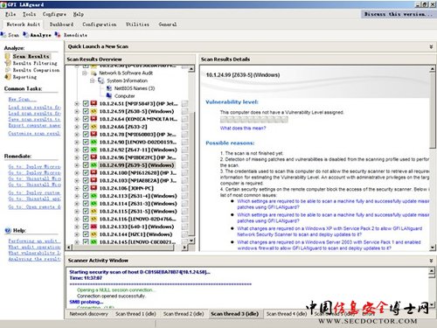
Task: Toggle the checkbox for host 10.1.24.114
Action: coord(86,204)
